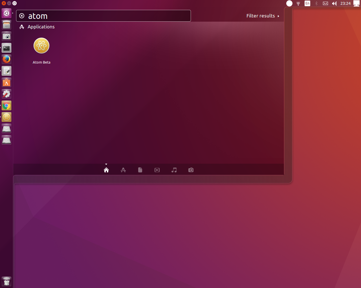361x288 pixels.
Task: Open the first mounted drive icon
Action: click(x=6, y=129)
